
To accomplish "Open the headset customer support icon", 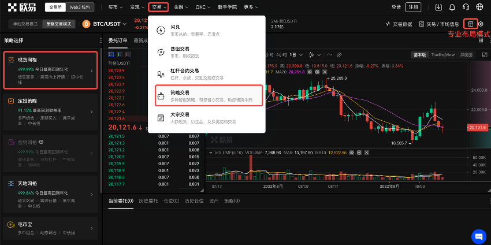I will coord(466,8).
